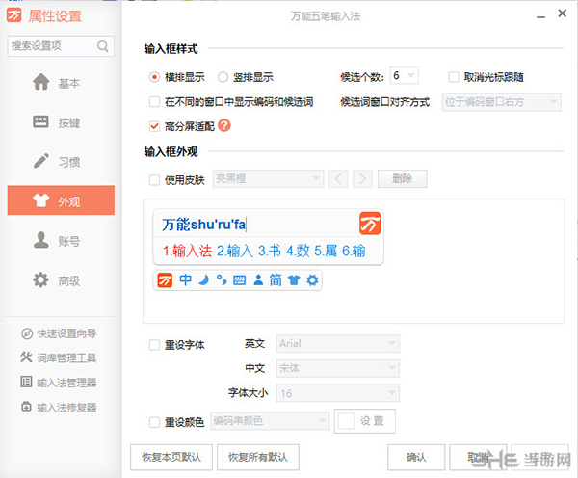
Task: Click candidate 2.输入 in preview
Action: coord(235,252)
